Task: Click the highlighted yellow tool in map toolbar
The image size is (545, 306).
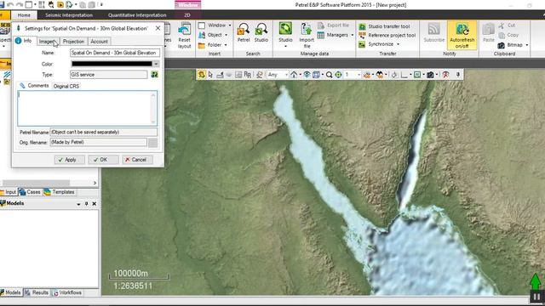Action: (x=201, y=75)
